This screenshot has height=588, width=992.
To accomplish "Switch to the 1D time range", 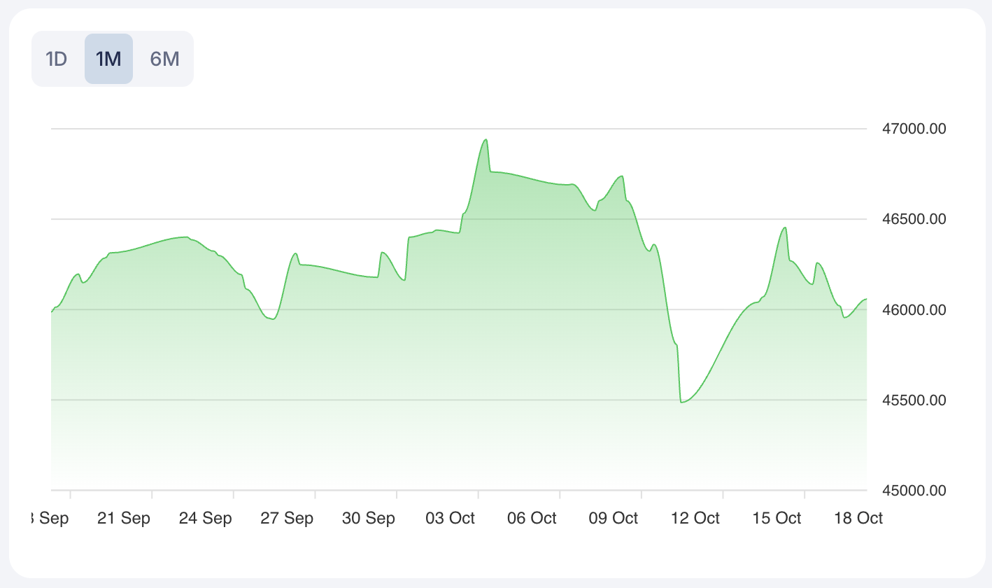I will 56,59.
